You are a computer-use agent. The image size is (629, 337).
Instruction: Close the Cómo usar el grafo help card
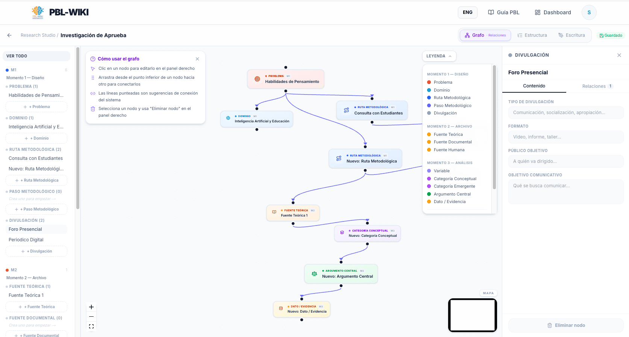tap(197, 59)
